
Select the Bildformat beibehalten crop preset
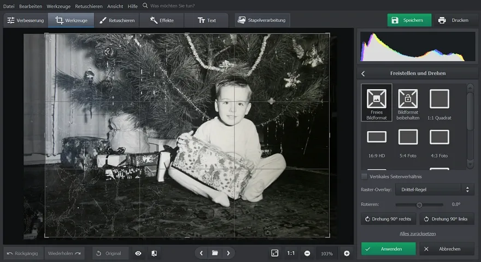(x=408, y=103)
